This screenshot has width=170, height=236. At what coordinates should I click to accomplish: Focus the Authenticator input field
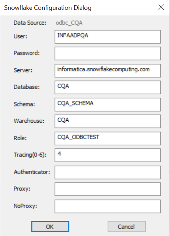click(108, 173)
